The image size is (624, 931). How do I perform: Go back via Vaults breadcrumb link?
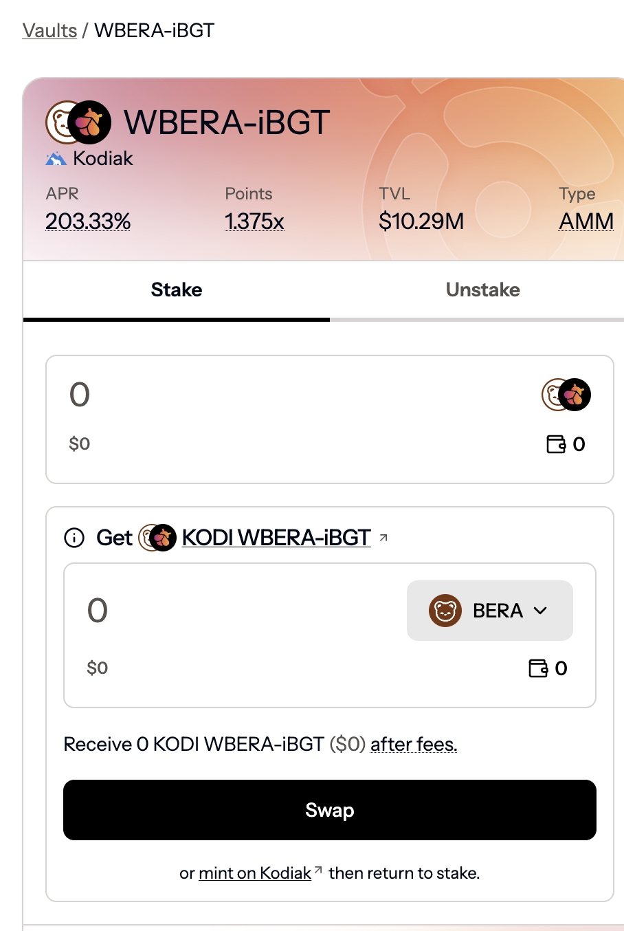(x=49, y=30)
